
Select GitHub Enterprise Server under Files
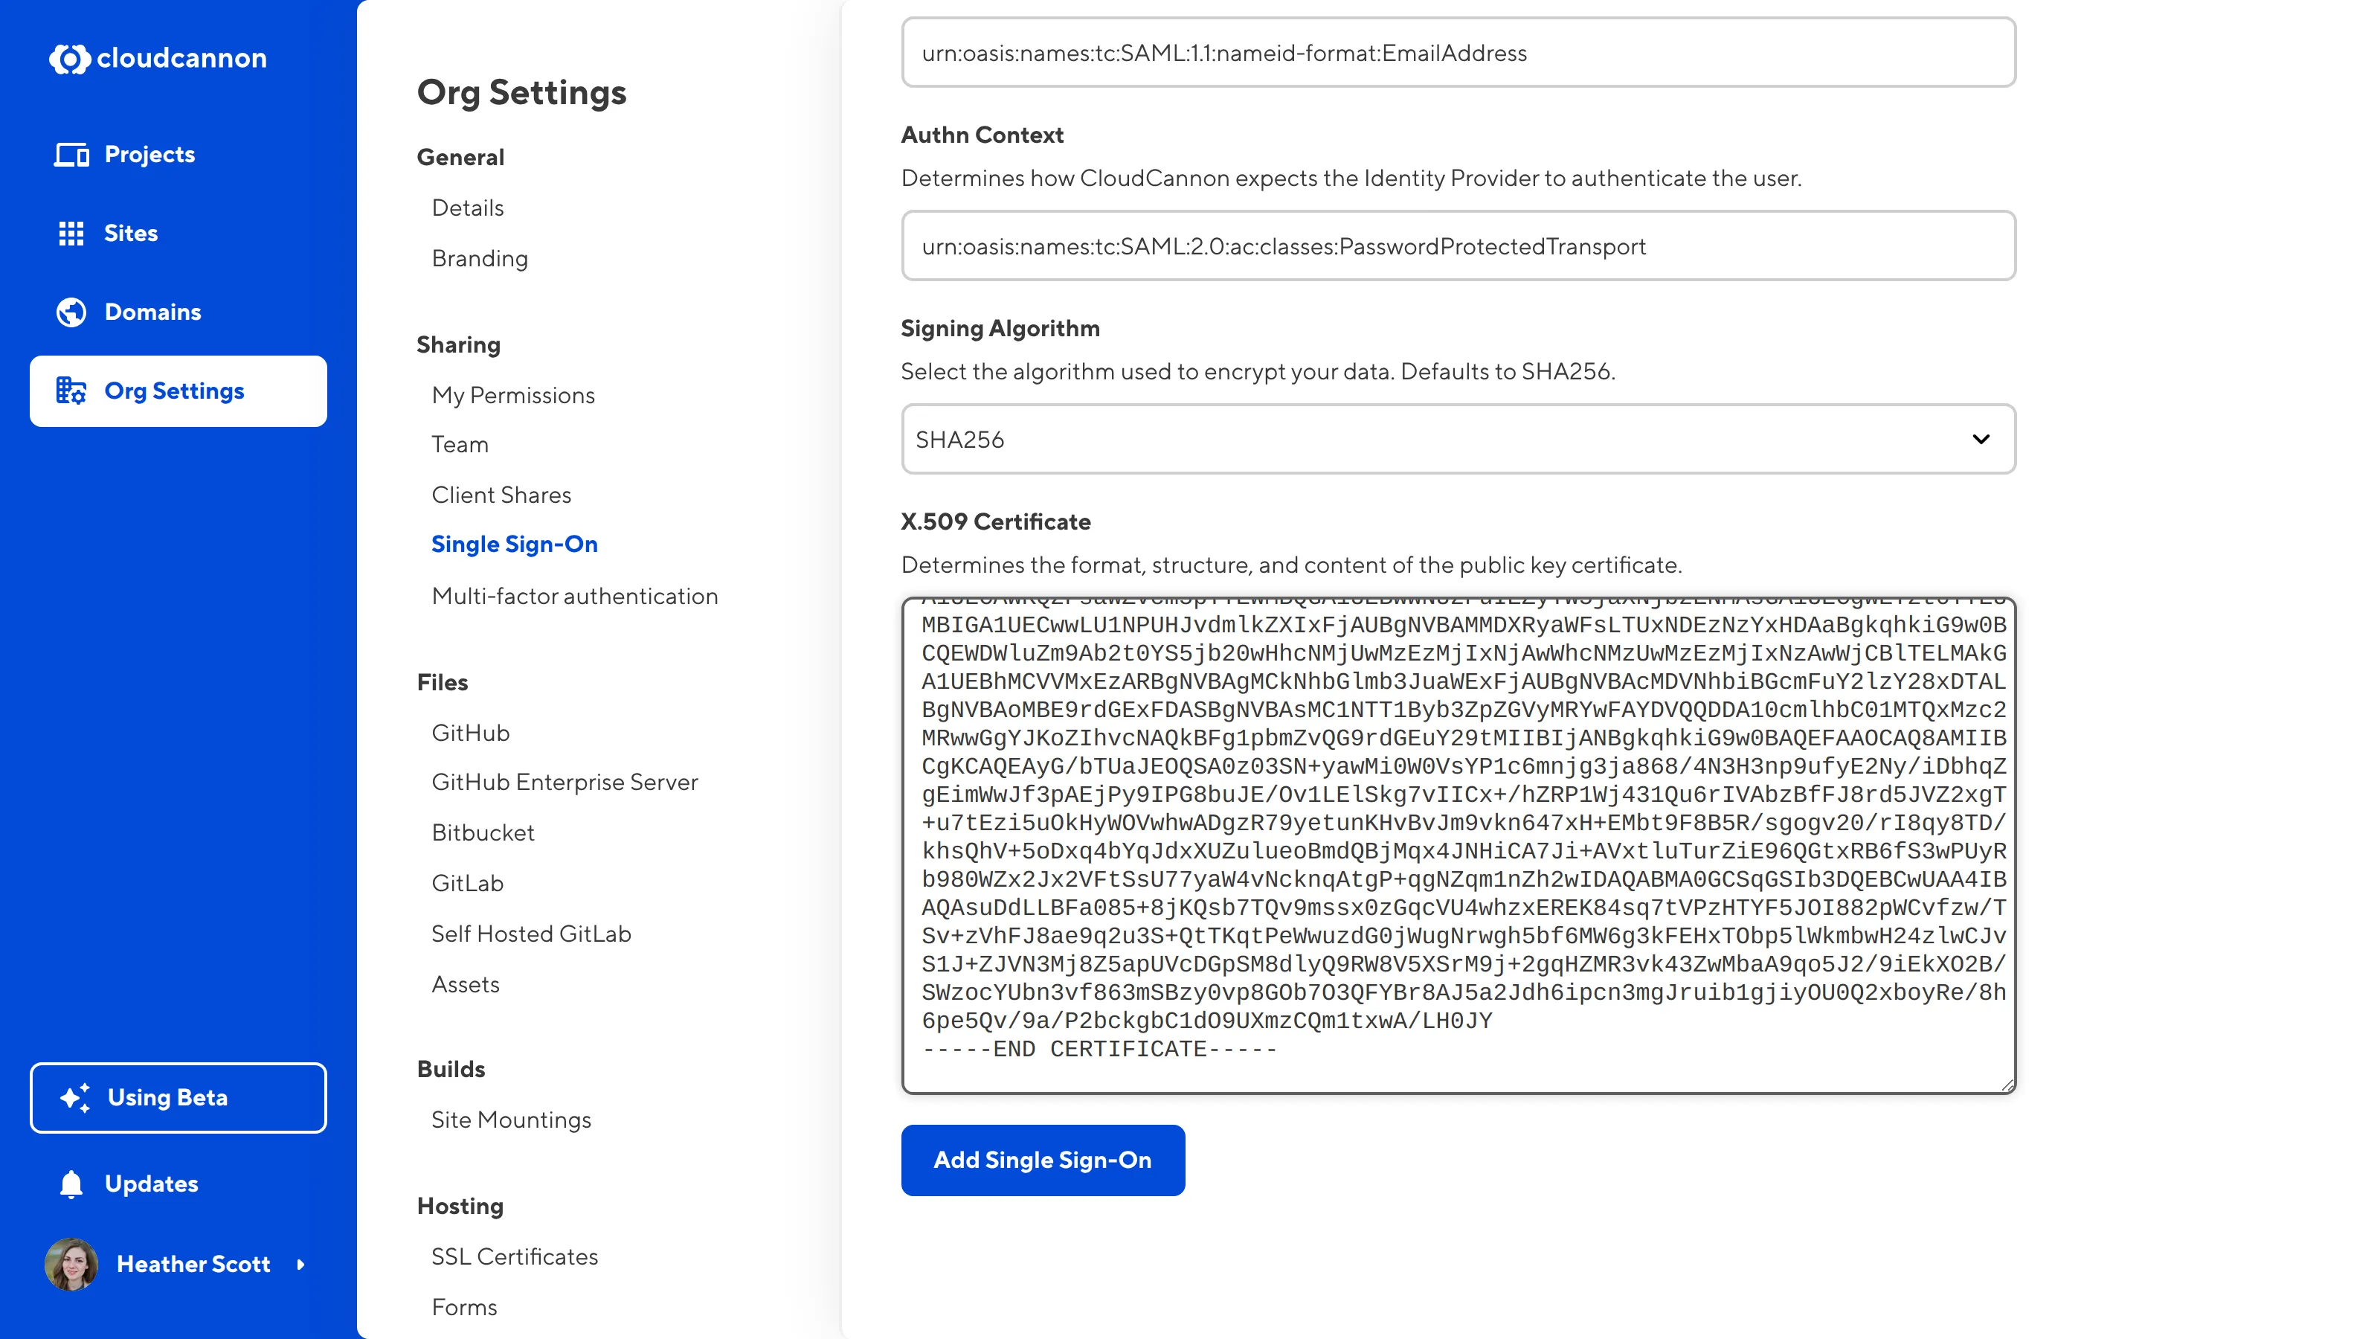pyautogui.click(x=565, y=782)
